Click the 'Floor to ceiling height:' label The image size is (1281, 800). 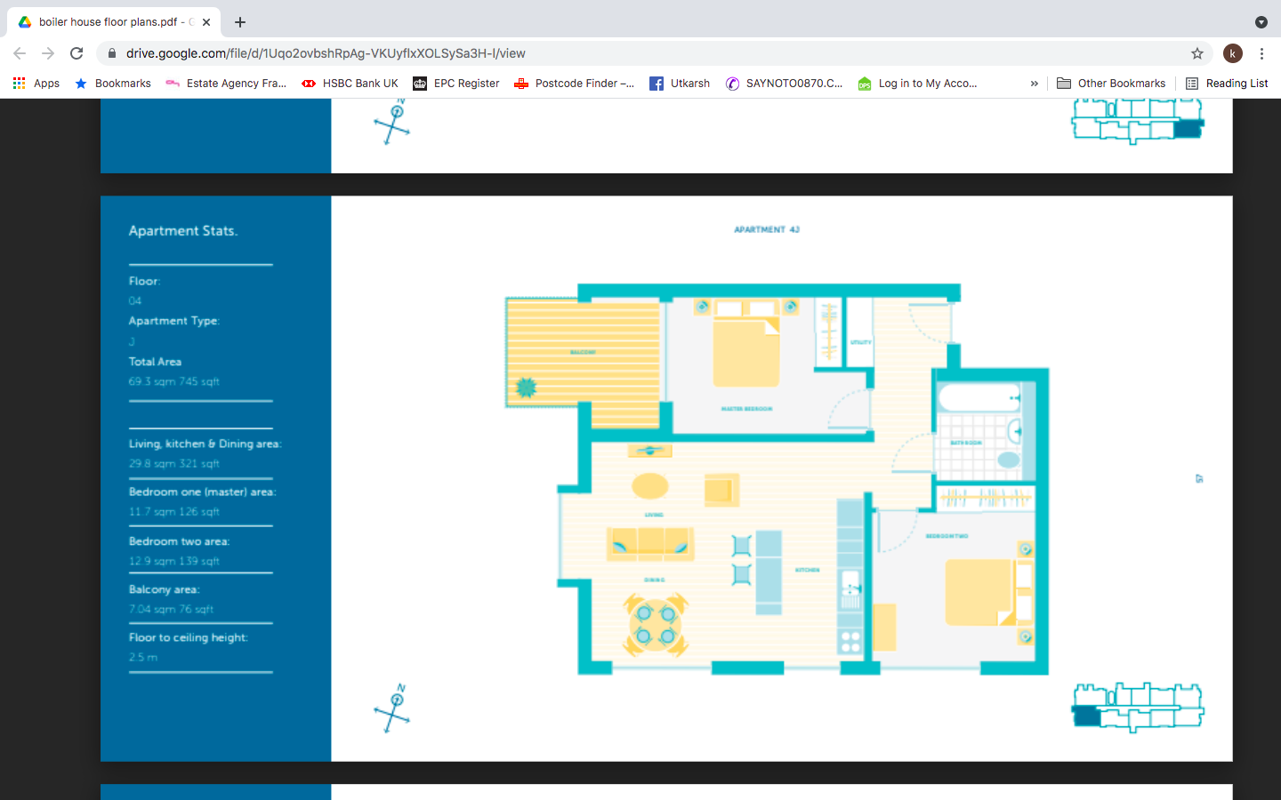pyautogui.click(x=188, y=638)
